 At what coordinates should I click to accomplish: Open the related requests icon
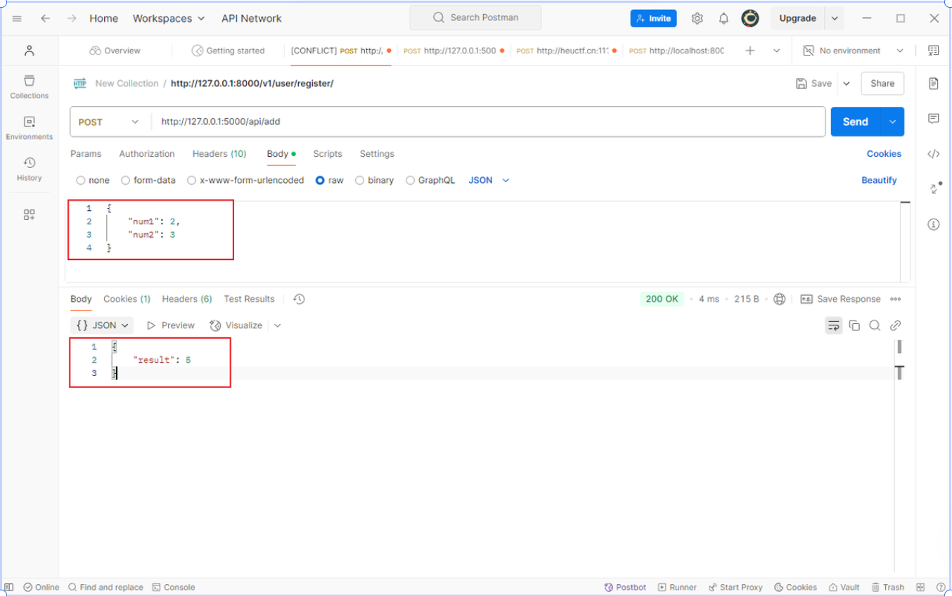(x=934, y=188)
